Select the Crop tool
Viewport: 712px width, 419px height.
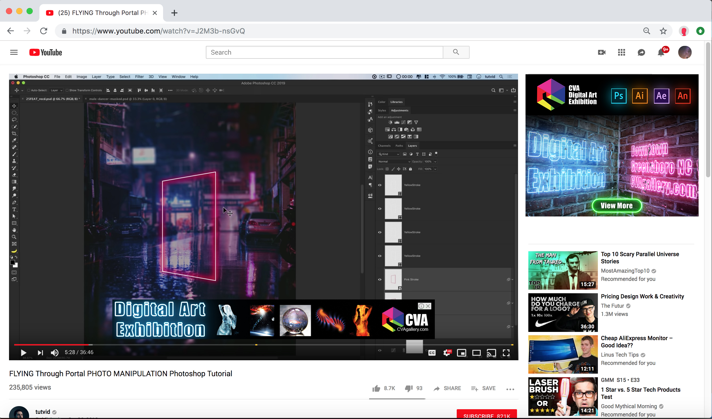tap(14, 133)
